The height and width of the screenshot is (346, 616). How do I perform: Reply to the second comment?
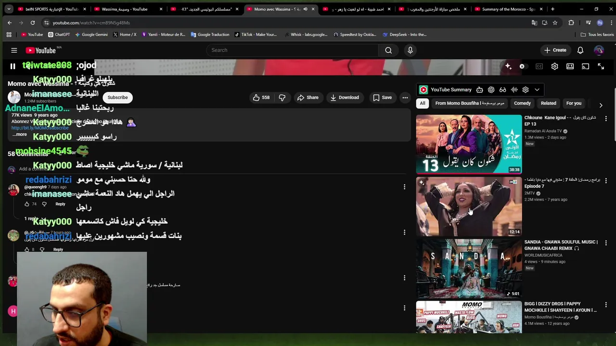point(58,249)
